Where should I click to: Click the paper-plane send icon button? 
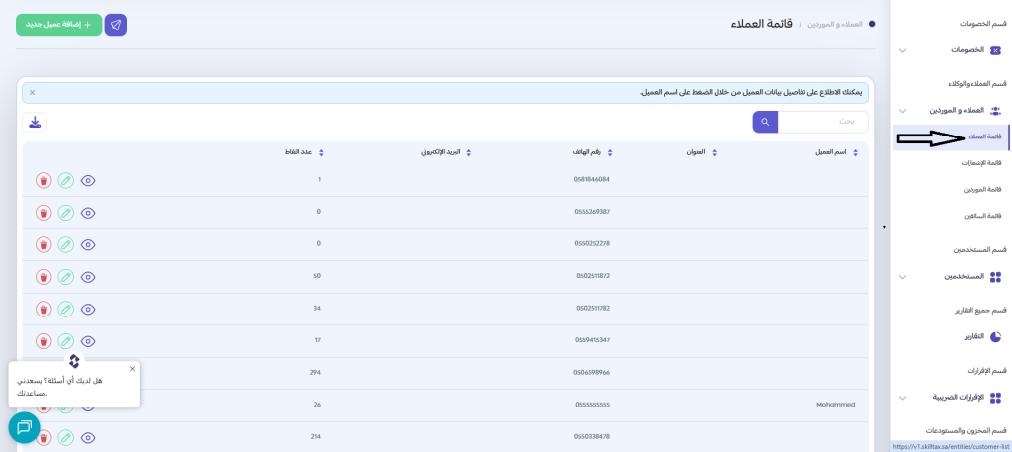pyautogui.click(x=116, y=25)
